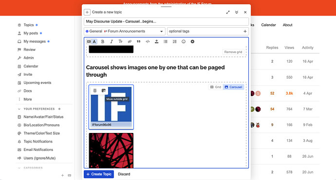The width and height of the screenshot is (336, 180).
Task: View Upcoming events
Action: [x=37, y=82]
